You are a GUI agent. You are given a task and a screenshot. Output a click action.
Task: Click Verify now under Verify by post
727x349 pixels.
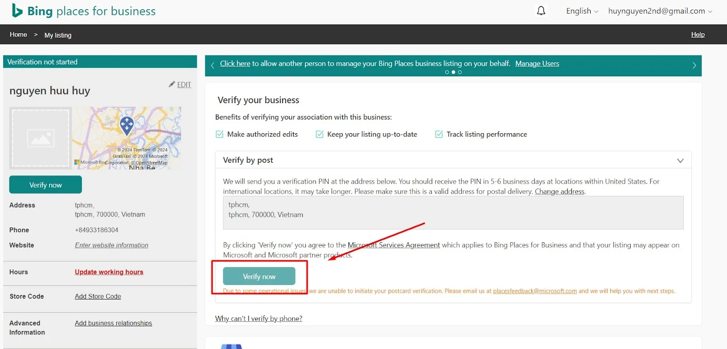click(x=259, y=276)
